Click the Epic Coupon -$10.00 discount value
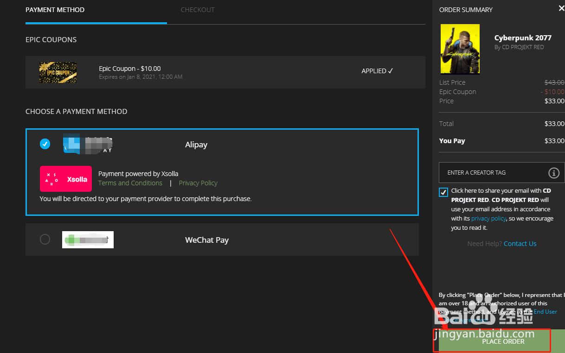 tap(552, 92)
